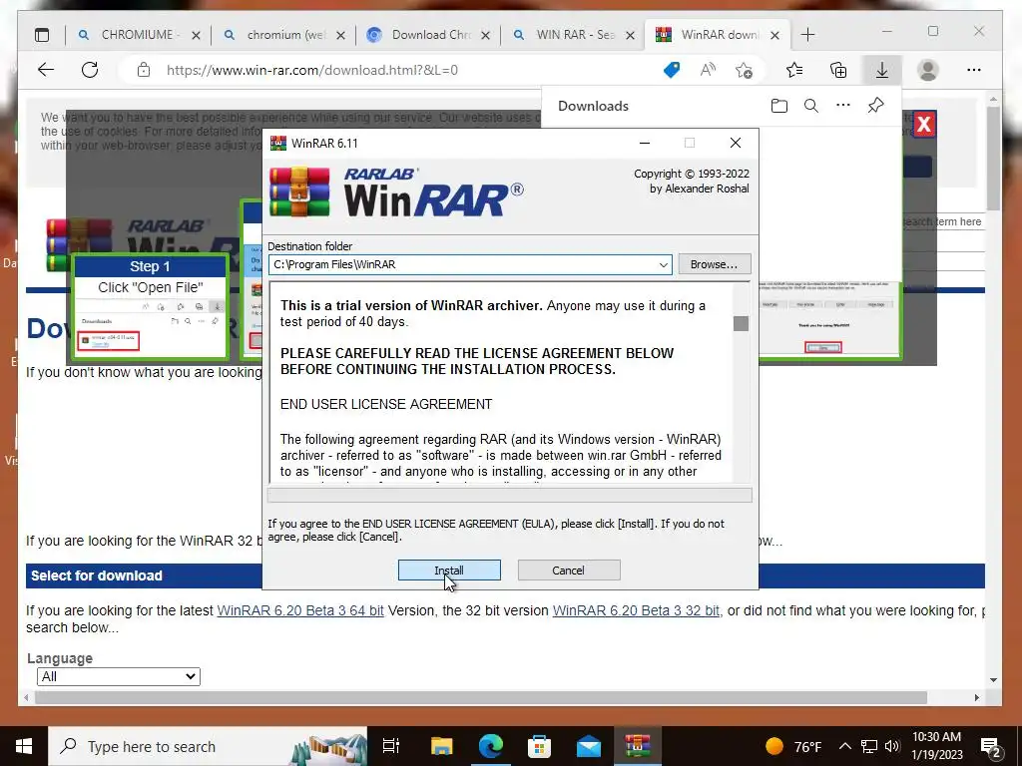The height and width of the screenshot is (766, 1022).
Task: Click the Install button in WinRAR setup
Action: pyautogui.click(x=449, y=570)
